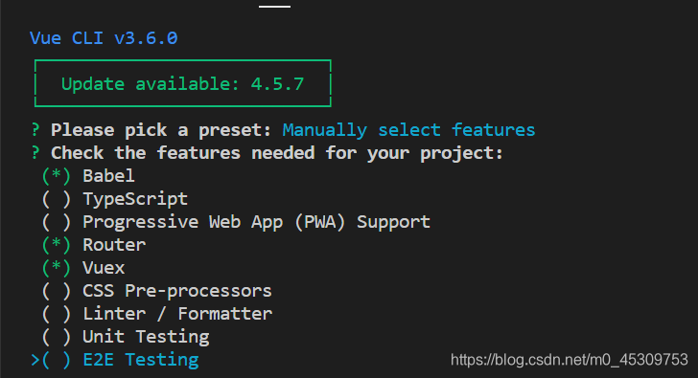This screenshot has height=378, width=698.
Task: Click the cursor arrow beside E2E Testing
Action: (35, 360)
